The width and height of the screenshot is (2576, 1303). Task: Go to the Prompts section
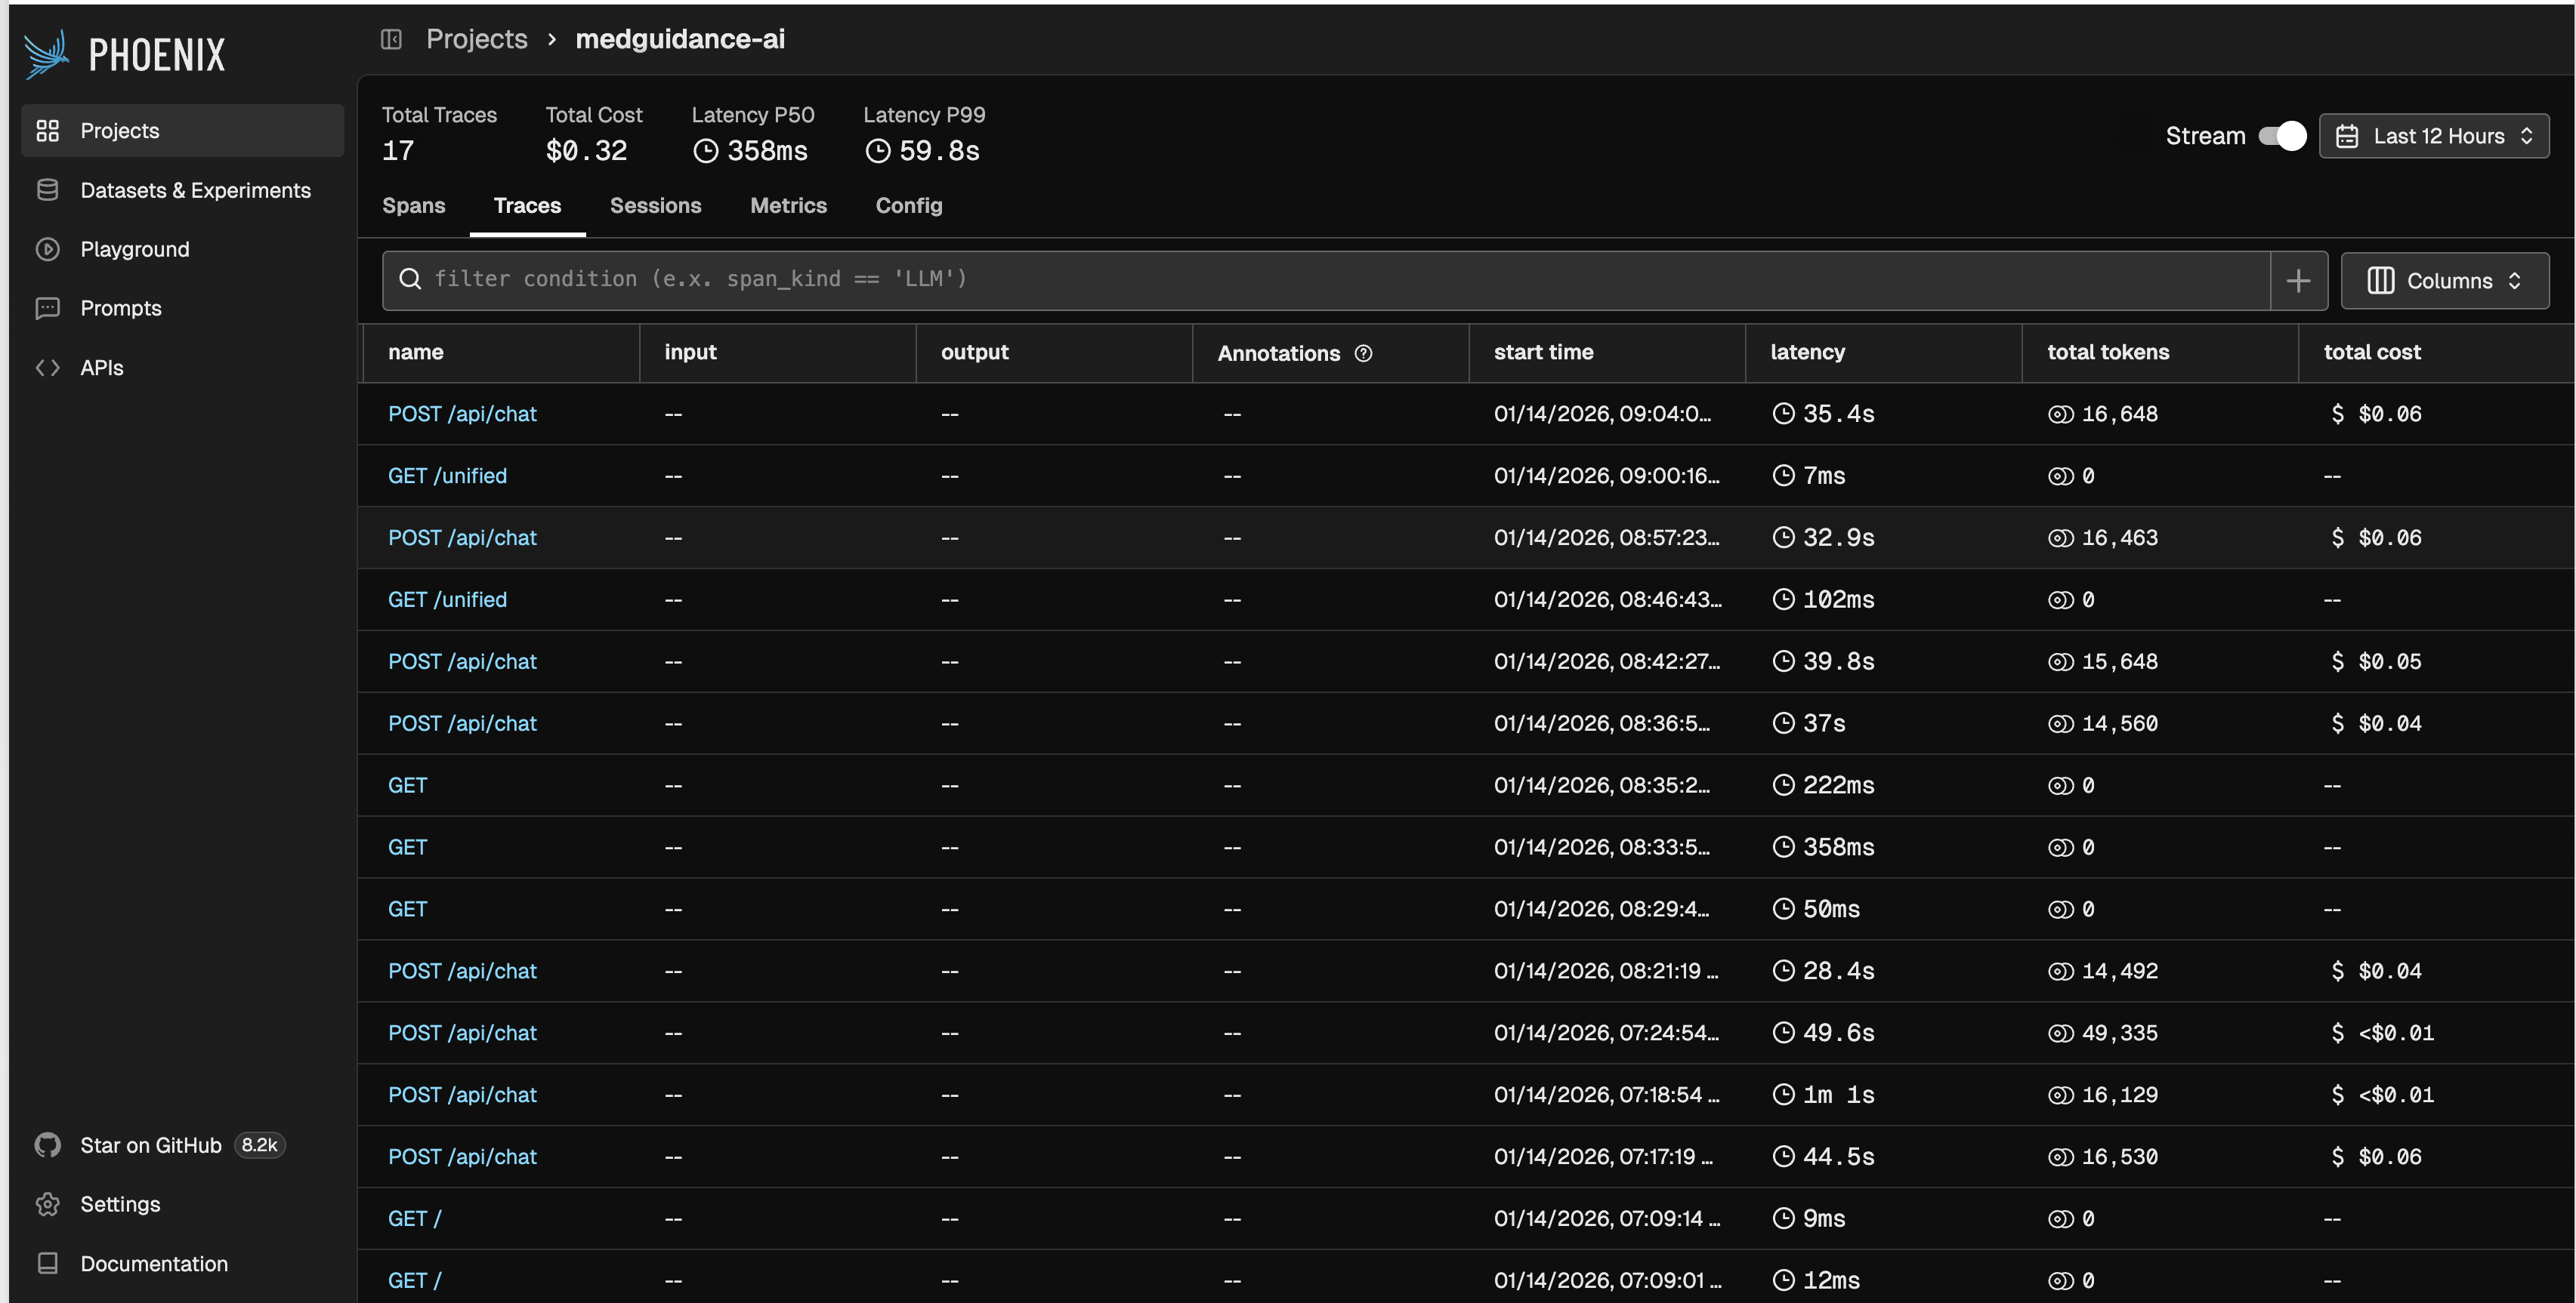click(120, 308)
